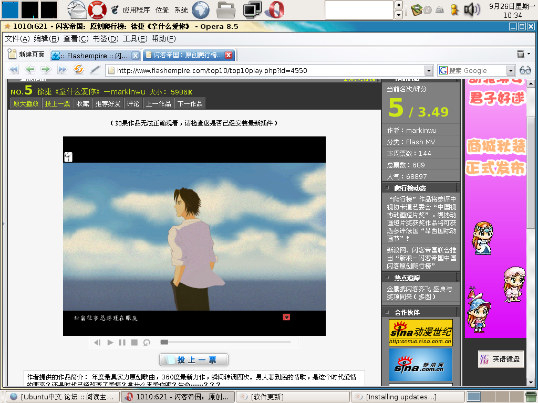Open the lifesaver help launcher
Image resolution: width=538 pixels, height=403 pixels.
pyautogui.click(x=97, y=9)
